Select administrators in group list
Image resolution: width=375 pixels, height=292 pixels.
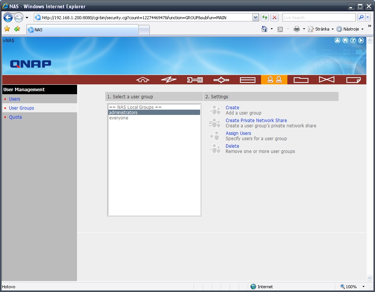click(154, 112)
